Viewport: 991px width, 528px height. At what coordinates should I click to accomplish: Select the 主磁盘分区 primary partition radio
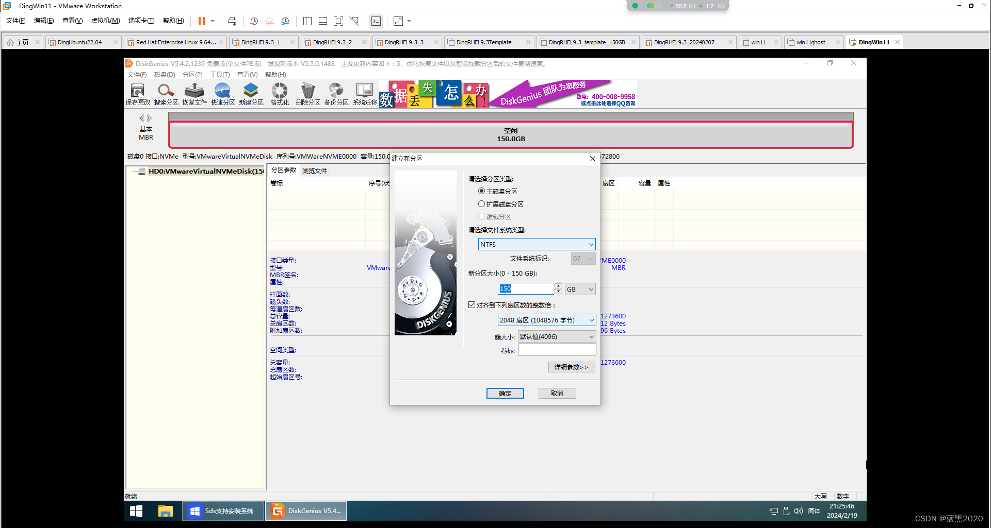[481, 191]
